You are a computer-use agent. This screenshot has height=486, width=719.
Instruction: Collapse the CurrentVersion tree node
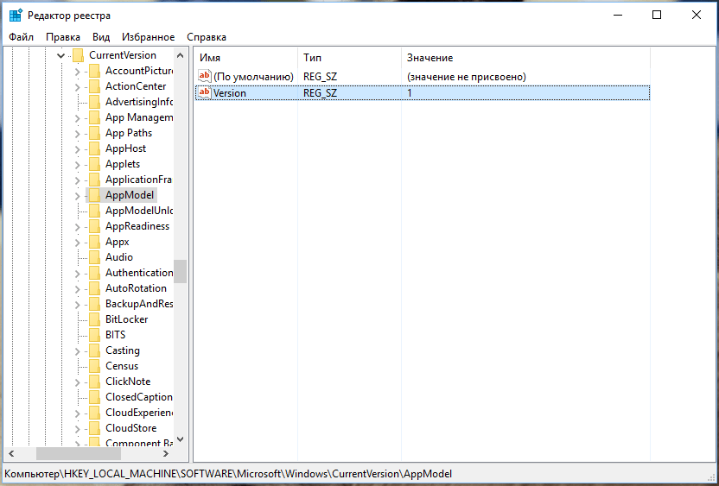pos(60,55)
